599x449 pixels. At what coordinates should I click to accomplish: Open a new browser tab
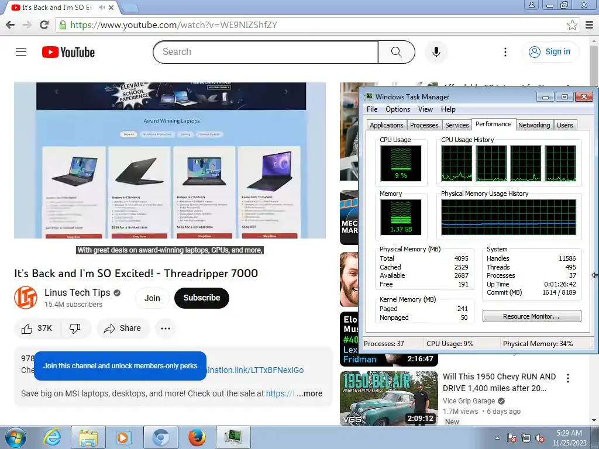[x=130, y=7]
